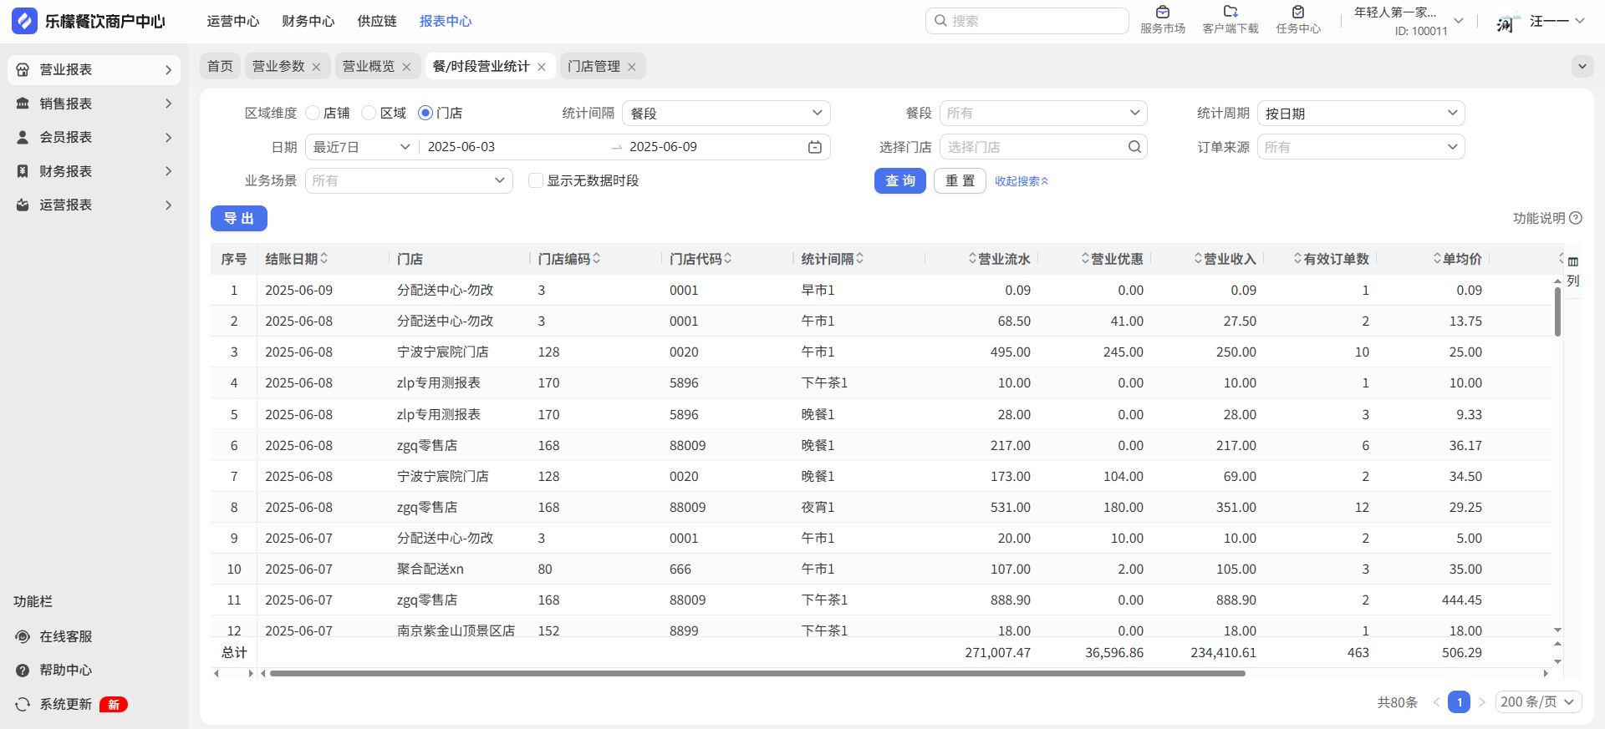Open the 200 条/页 page size selector
The height and width of the screenshot is (729, 1605).
pyautogui.click(x=1536, y=702)
